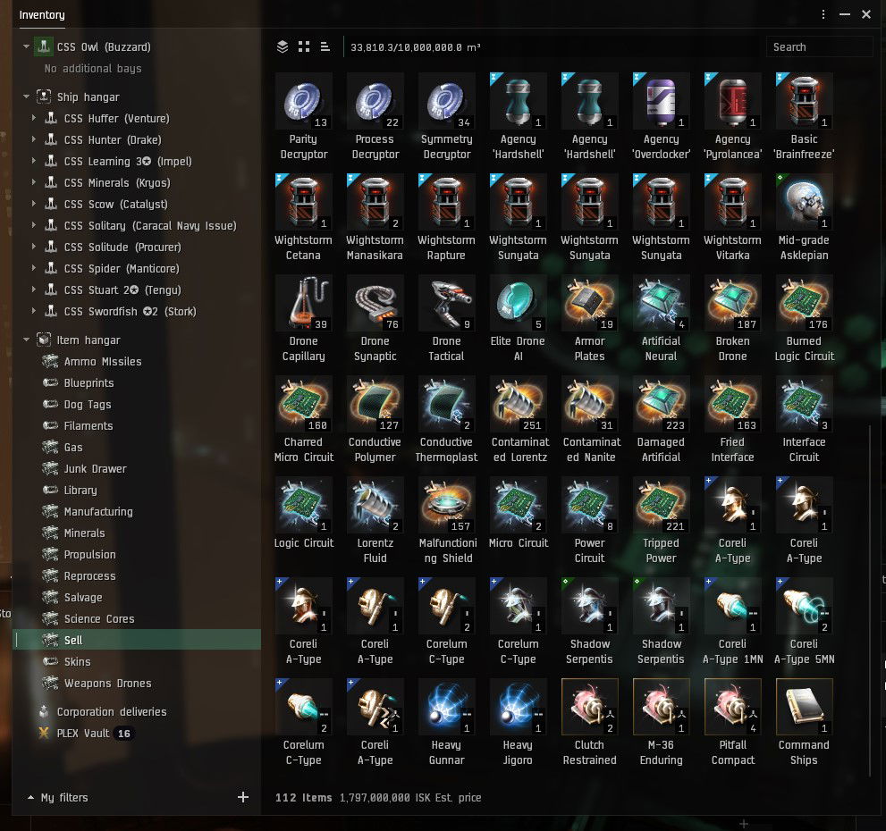Image resolution: width=886 pixels, height=831 pixels.
Task: Select the Parity Decryptor item
Action: pos(303,101)
